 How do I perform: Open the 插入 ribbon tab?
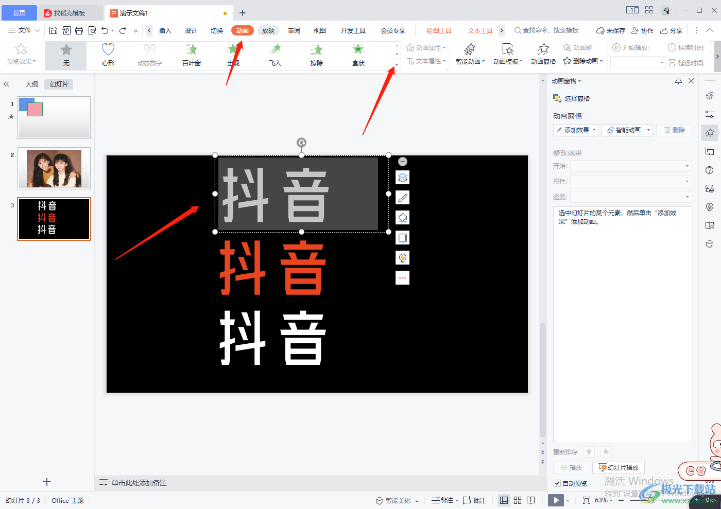(165, 30)
